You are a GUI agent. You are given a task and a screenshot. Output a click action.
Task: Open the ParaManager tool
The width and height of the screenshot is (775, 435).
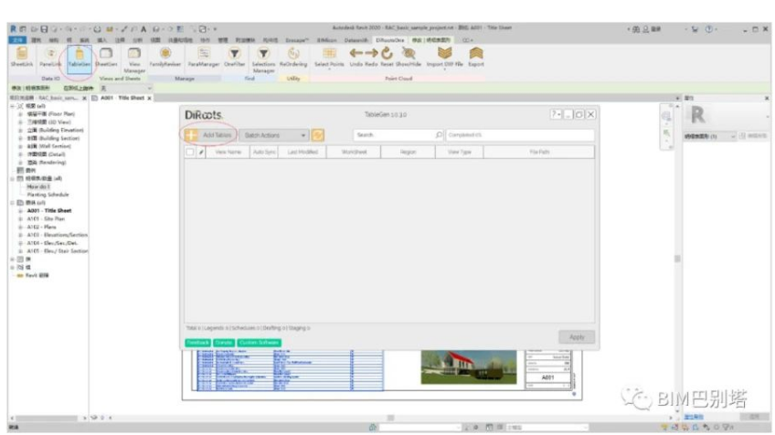[x=204, y=57]
